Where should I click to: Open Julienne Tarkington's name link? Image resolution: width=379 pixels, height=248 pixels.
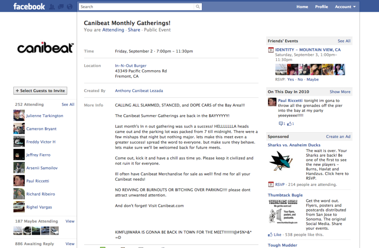(45, 116)
